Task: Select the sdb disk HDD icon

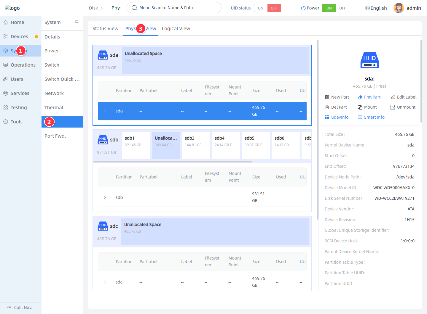Action: coord(103,140)
